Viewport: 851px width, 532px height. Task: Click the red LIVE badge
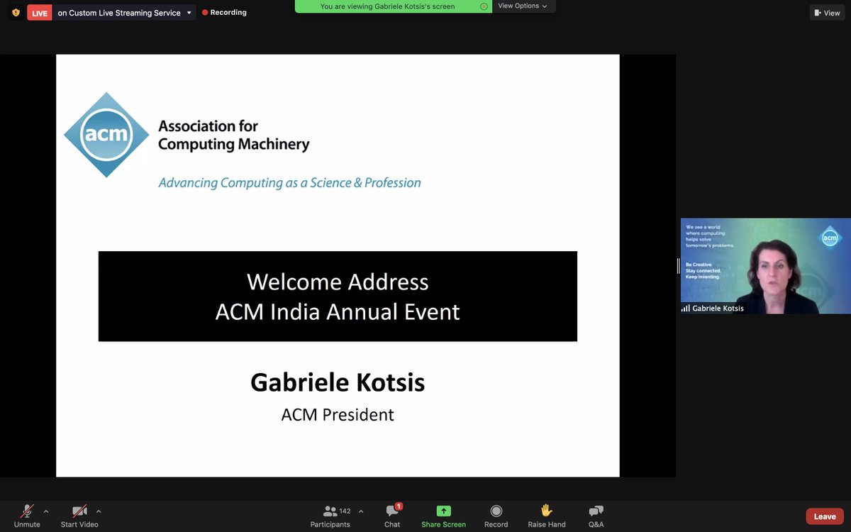point(40,13)
